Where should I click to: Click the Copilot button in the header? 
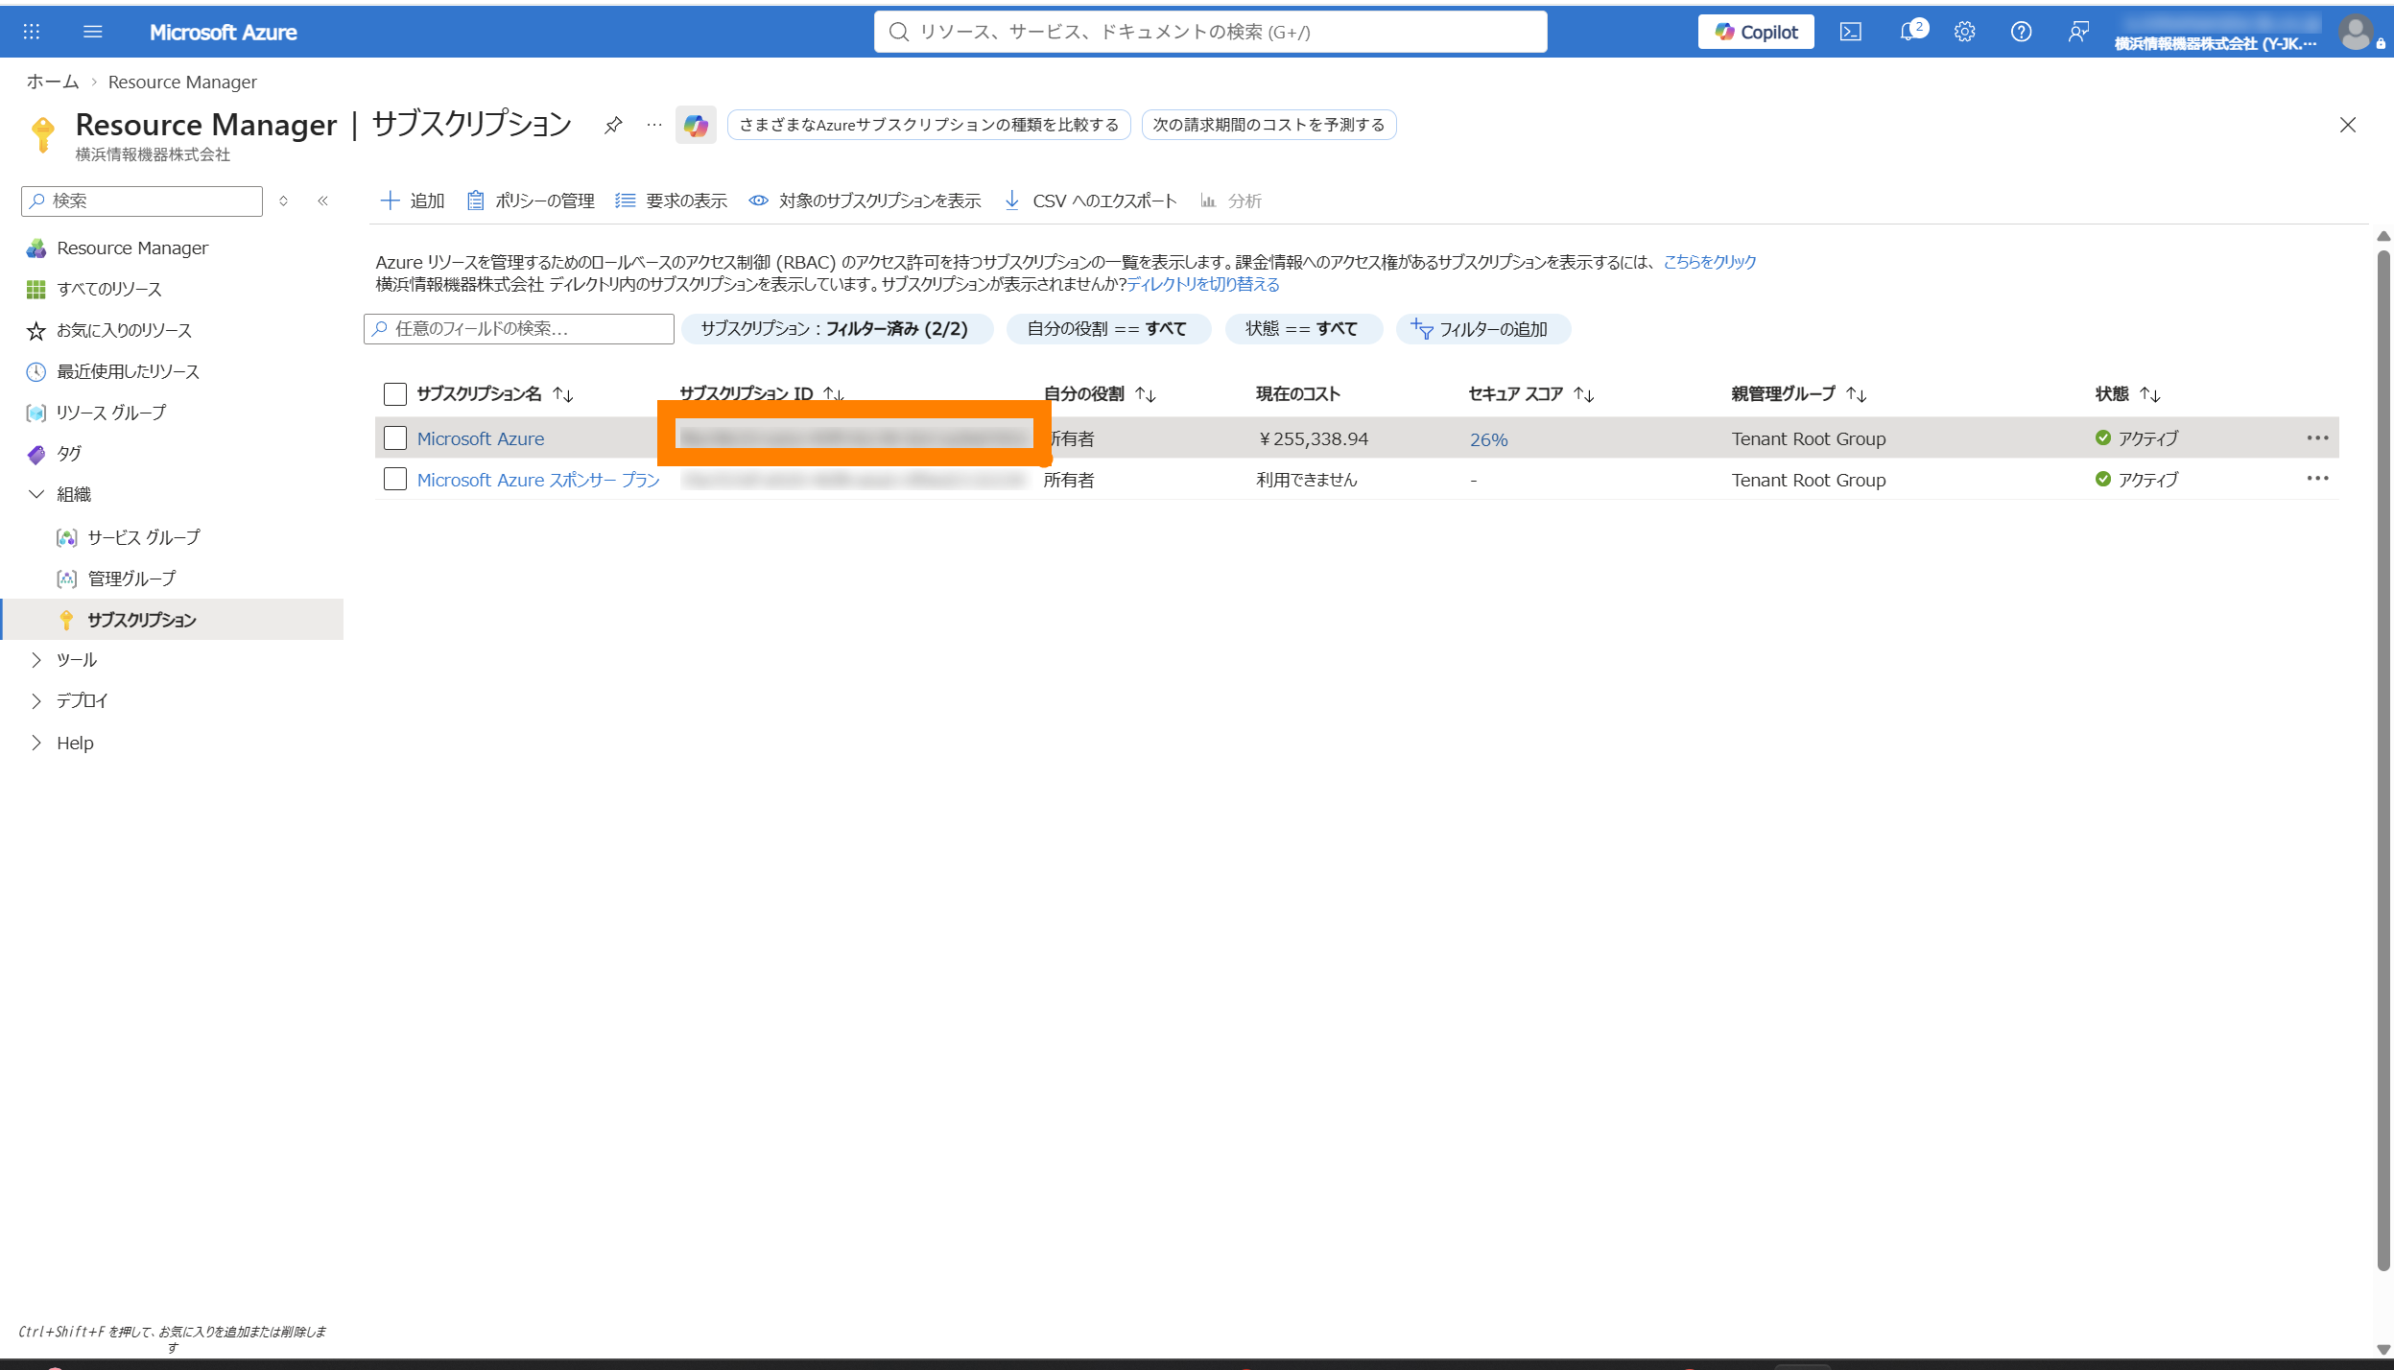coord(1756,32)
